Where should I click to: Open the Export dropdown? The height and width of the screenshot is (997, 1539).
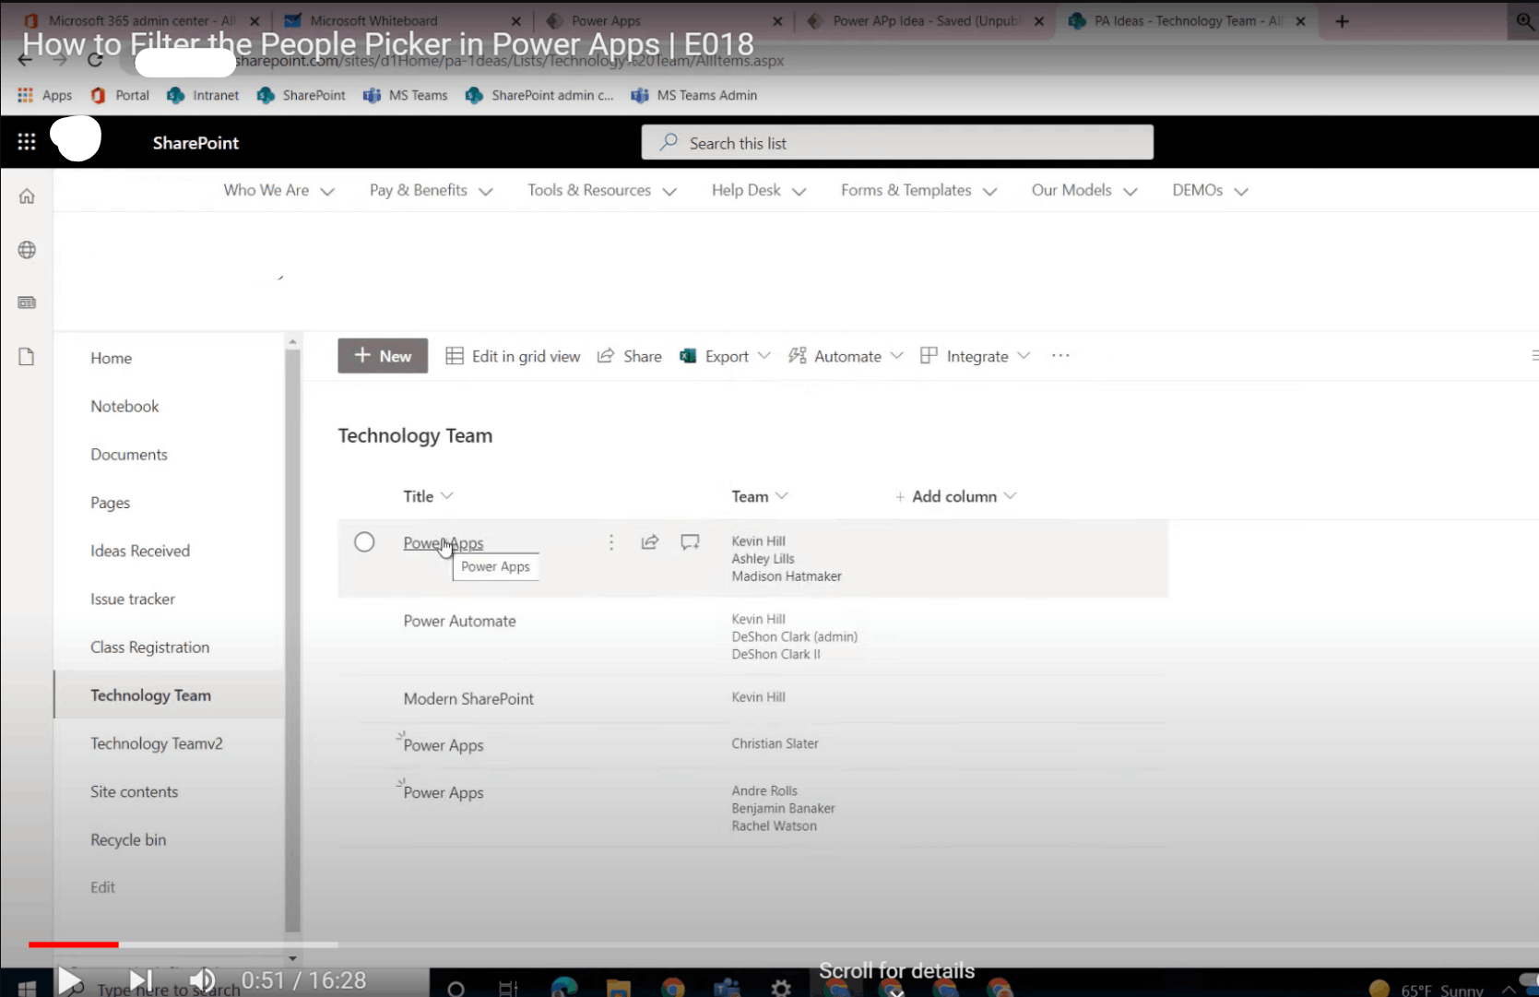tap(725, 356)
